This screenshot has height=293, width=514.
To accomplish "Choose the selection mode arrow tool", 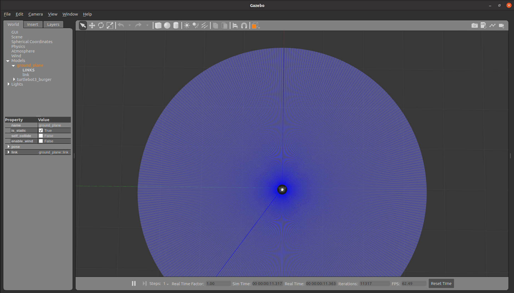I will pyautogui.click(x=83, y=26).
